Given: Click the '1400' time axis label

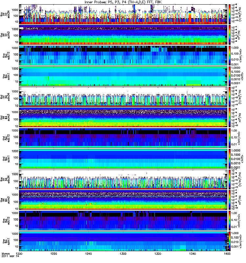Looking at the screenshot, I should [227, 253].
